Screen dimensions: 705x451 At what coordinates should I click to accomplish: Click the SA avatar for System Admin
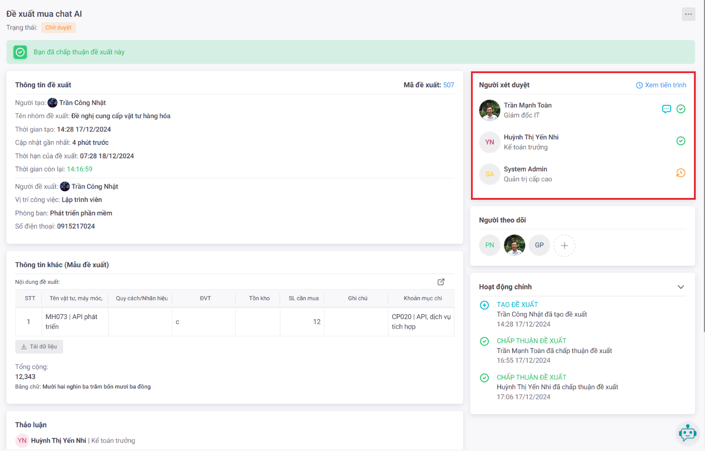point(490,174)
